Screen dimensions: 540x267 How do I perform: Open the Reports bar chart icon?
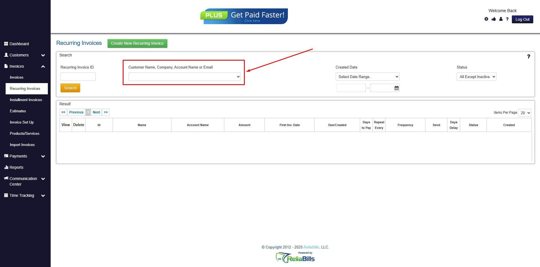pyautogui.click(x=6, y=167)
